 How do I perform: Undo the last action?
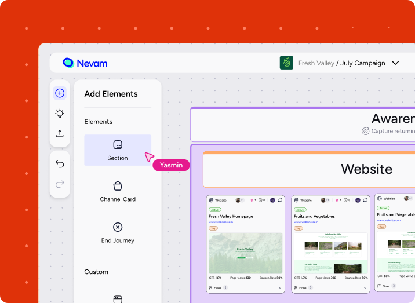[60, 164]
